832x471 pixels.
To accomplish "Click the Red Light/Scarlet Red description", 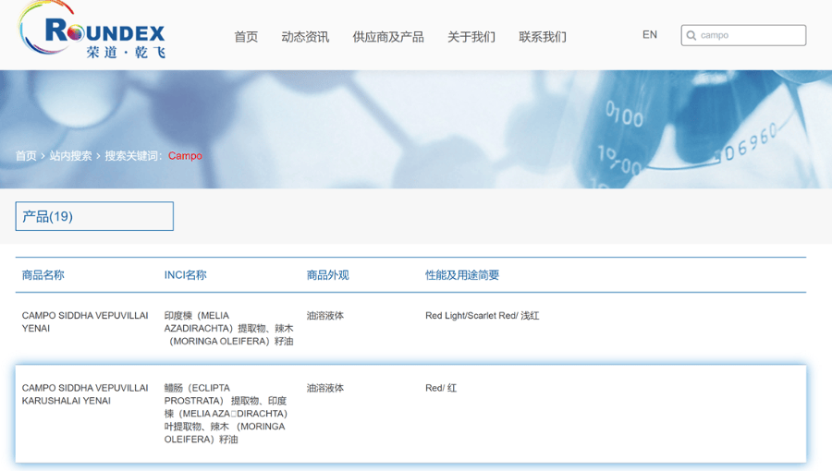I will (x=482, y=316).
